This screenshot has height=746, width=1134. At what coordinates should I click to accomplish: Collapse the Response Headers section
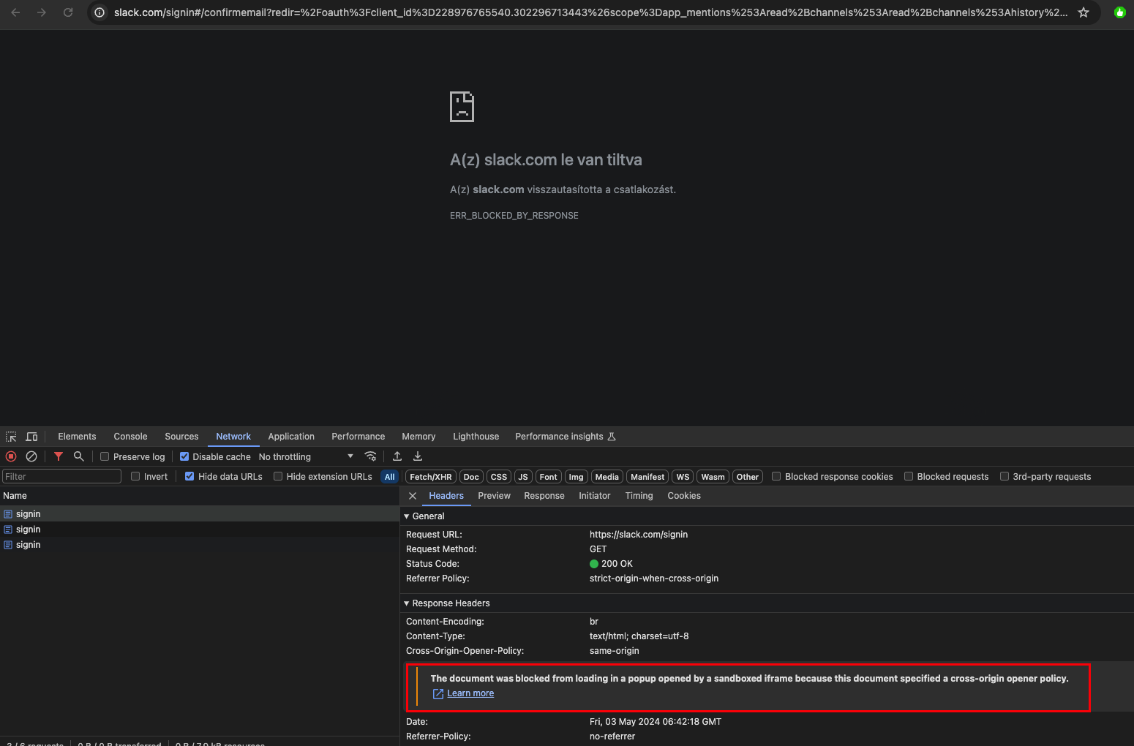(407, 603)
